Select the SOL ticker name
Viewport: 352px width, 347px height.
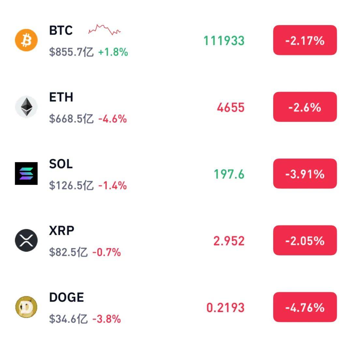pyautogui.click(x=61, y=164)
